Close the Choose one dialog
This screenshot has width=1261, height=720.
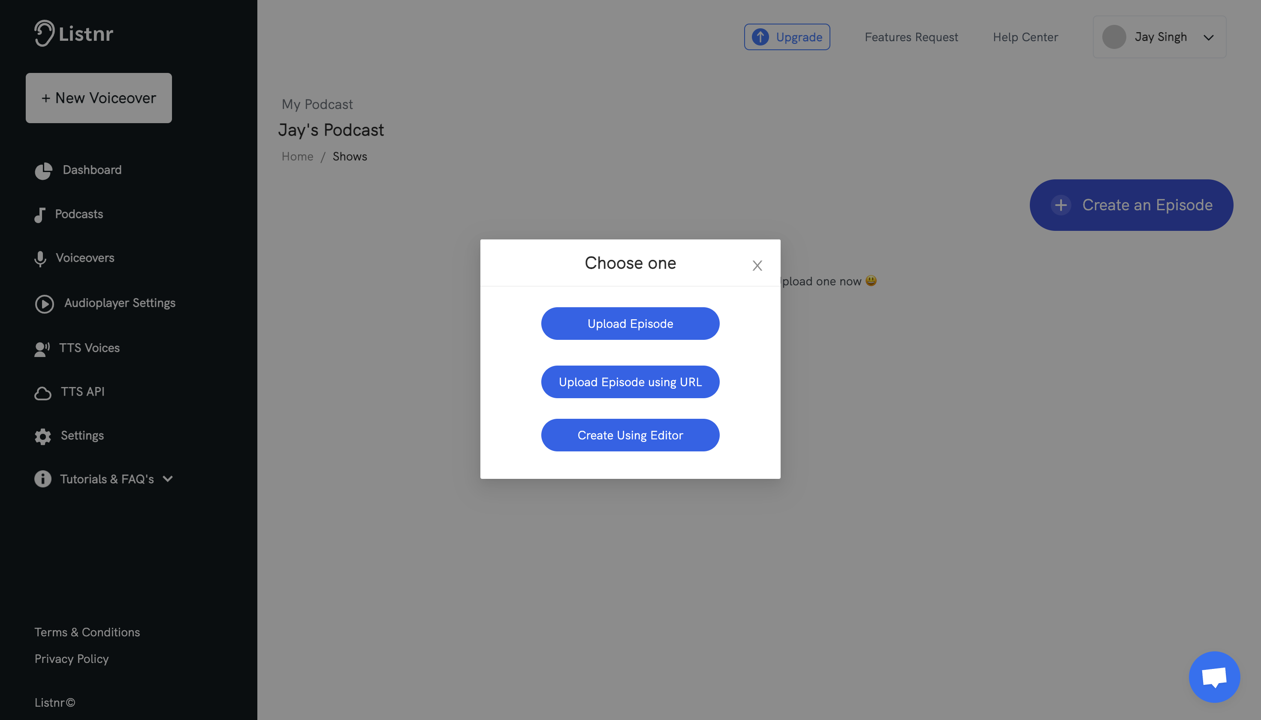coord(756,265)
